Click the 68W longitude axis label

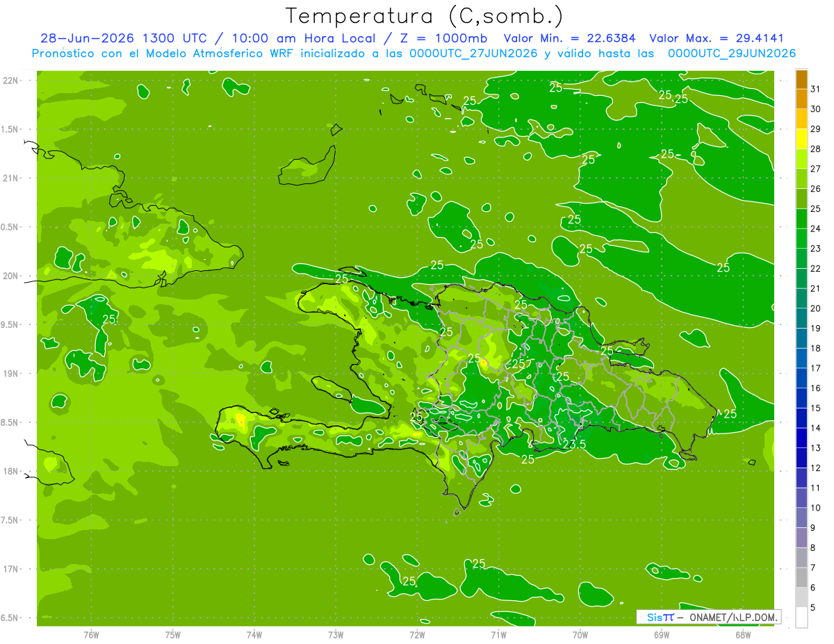[x=742, y=634]
